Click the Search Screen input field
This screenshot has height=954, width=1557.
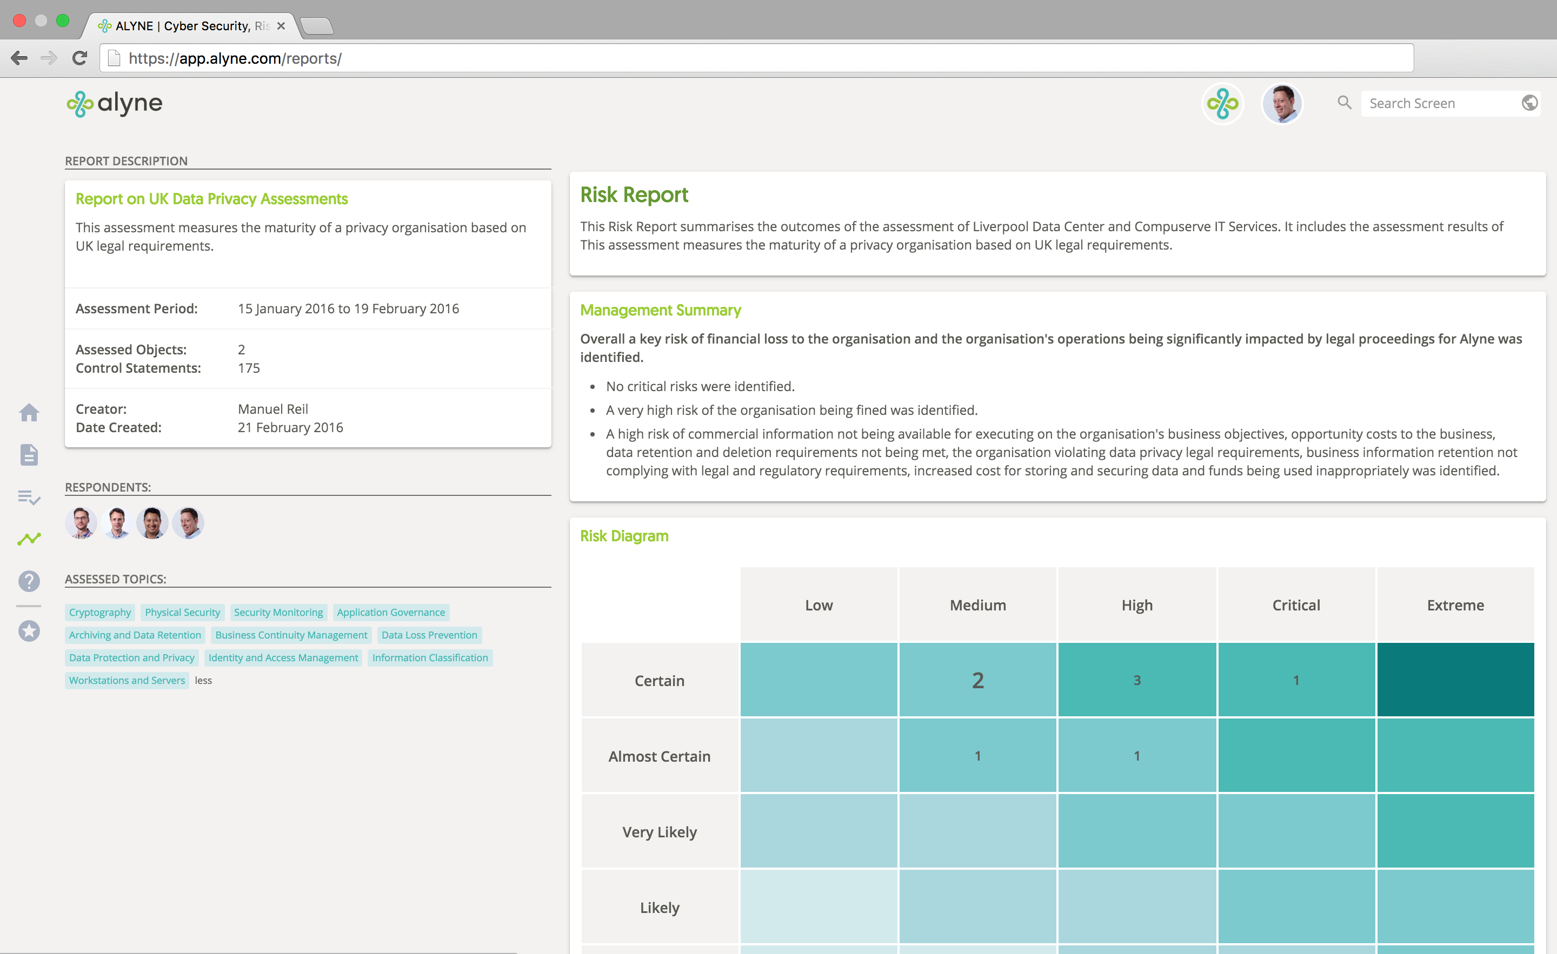pyautogui.click(x=1440, y=104)
